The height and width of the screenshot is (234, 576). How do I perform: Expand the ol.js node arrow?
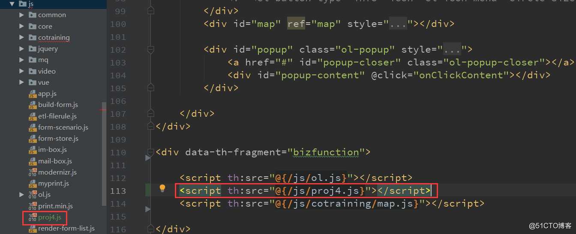[x=22, y=195]
